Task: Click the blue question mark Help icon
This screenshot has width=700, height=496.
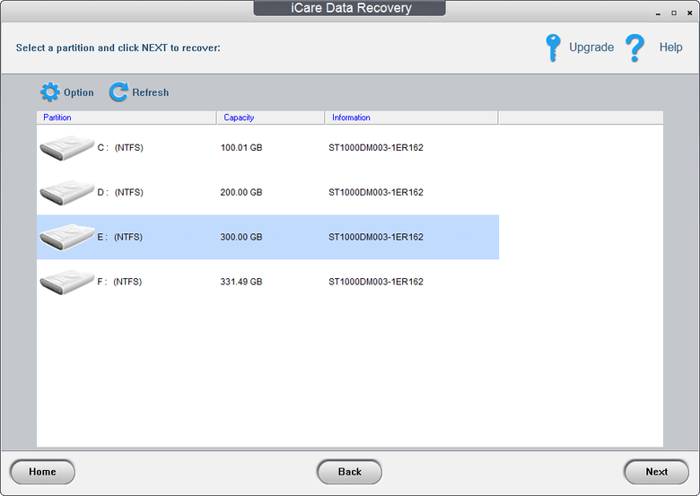Action: tap(635, 48)
